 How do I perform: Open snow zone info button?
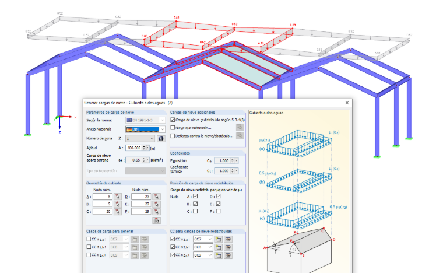(x=161, y=138)
